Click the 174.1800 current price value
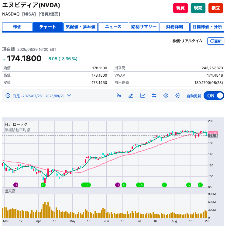This screenshot has width=227, height=226. click(x=24, y=58)
